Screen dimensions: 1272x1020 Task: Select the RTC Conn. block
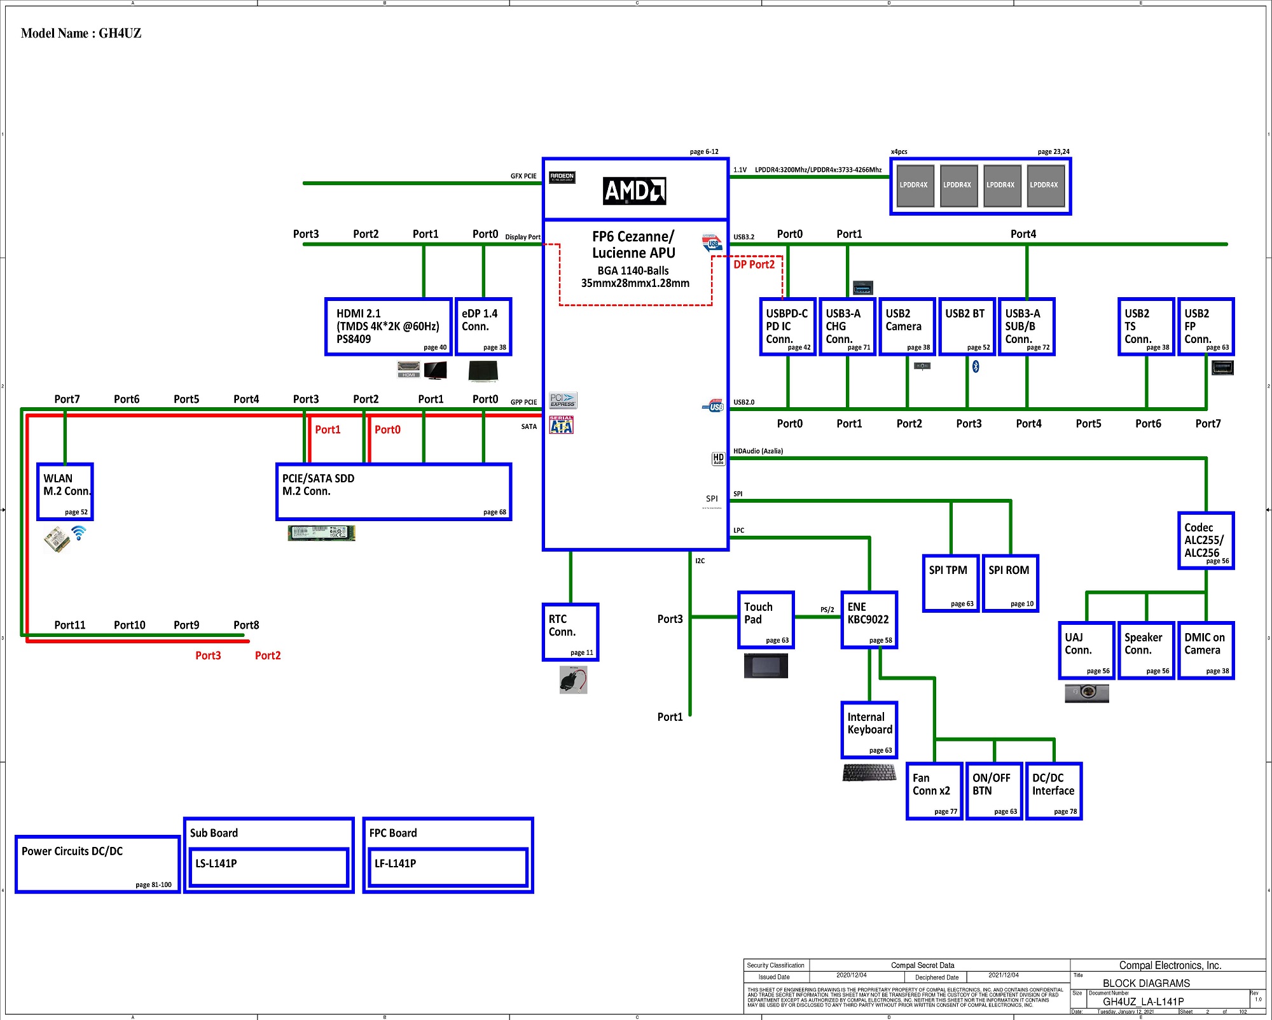(x=570, y=632)
